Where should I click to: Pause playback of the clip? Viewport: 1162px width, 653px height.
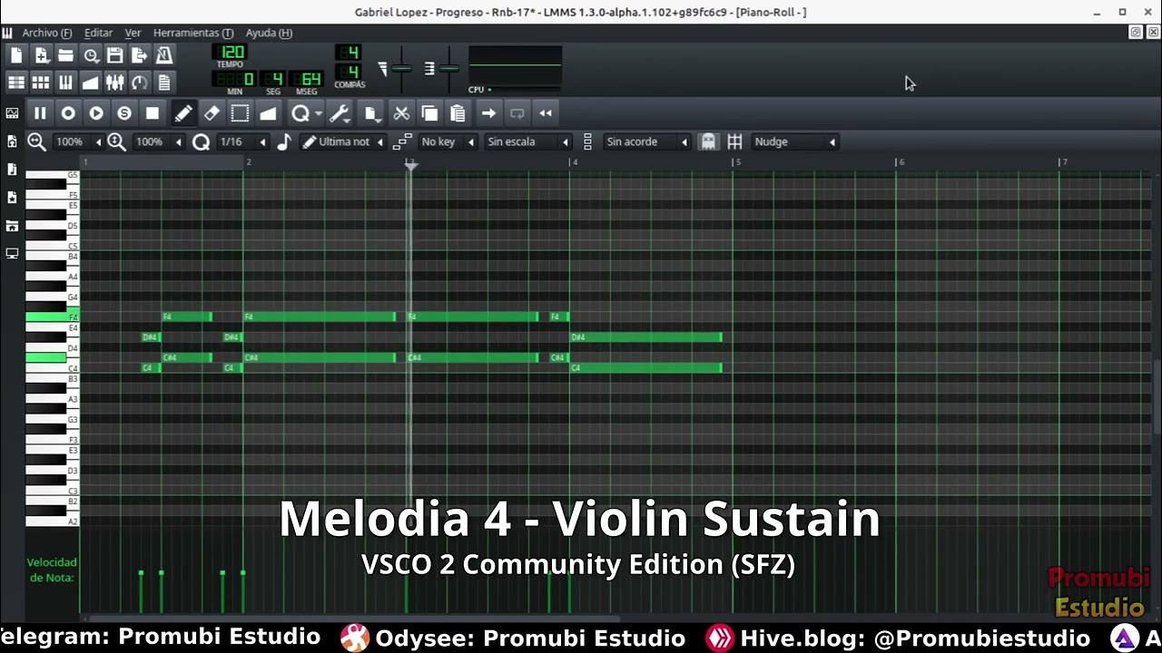click(40, 113)
